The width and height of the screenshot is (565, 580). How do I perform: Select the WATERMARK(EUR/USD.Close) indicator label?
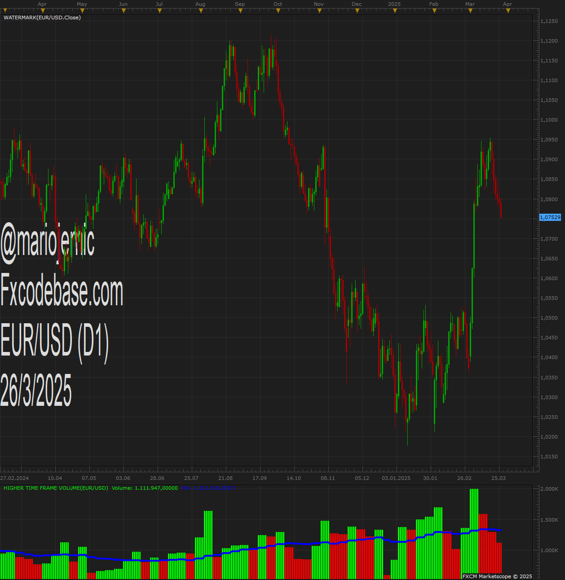tap(42, 18)
